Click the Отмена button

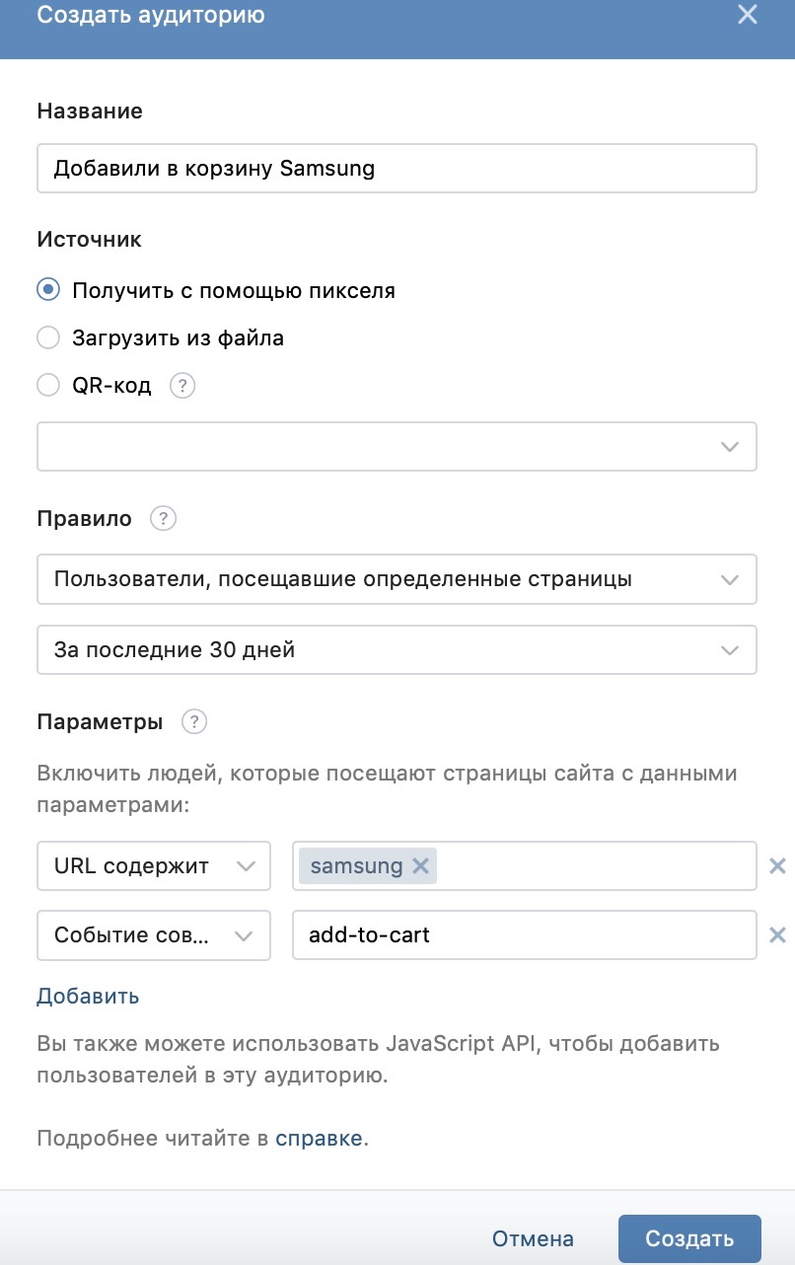tap(533, 1239)
